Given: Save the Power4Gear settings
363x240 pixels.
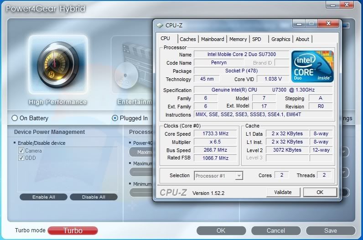Looking at the screenshot, I should point(331,230).
